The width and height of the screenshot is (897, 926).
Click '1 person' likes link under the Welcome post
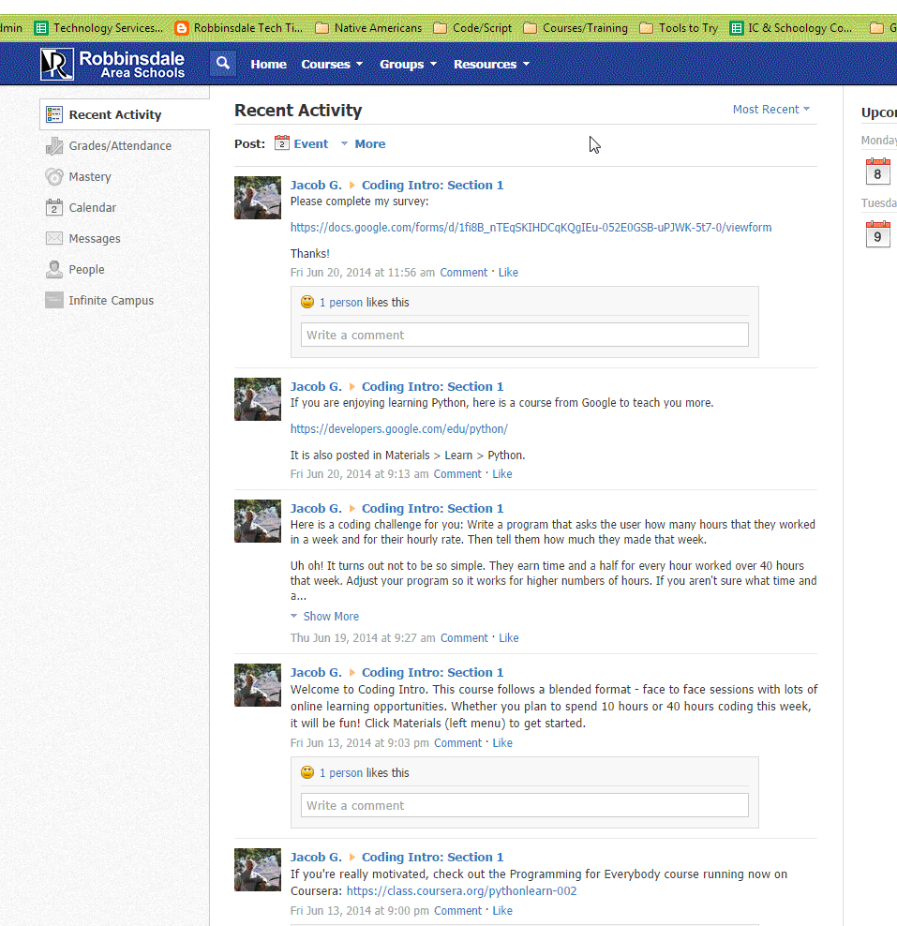coord(341,772)
